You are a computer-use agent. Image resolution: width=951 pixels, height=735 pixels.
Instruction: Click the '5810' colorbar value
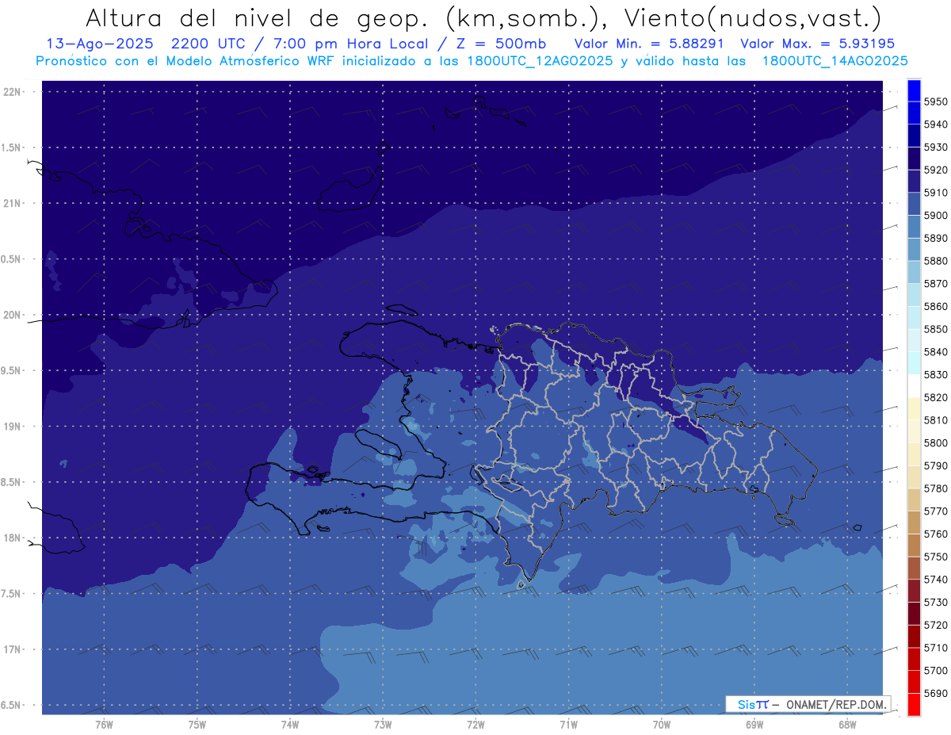(935, 420)
